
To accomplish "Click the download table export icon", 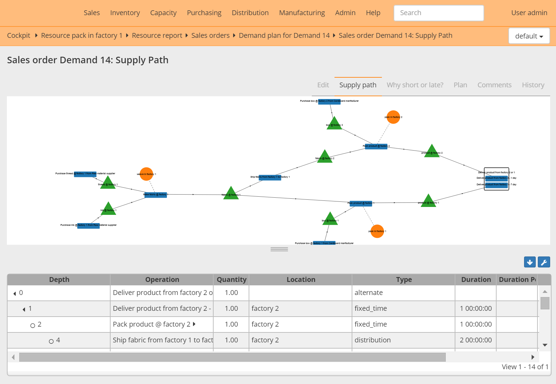I will click(x=530, y=262).
